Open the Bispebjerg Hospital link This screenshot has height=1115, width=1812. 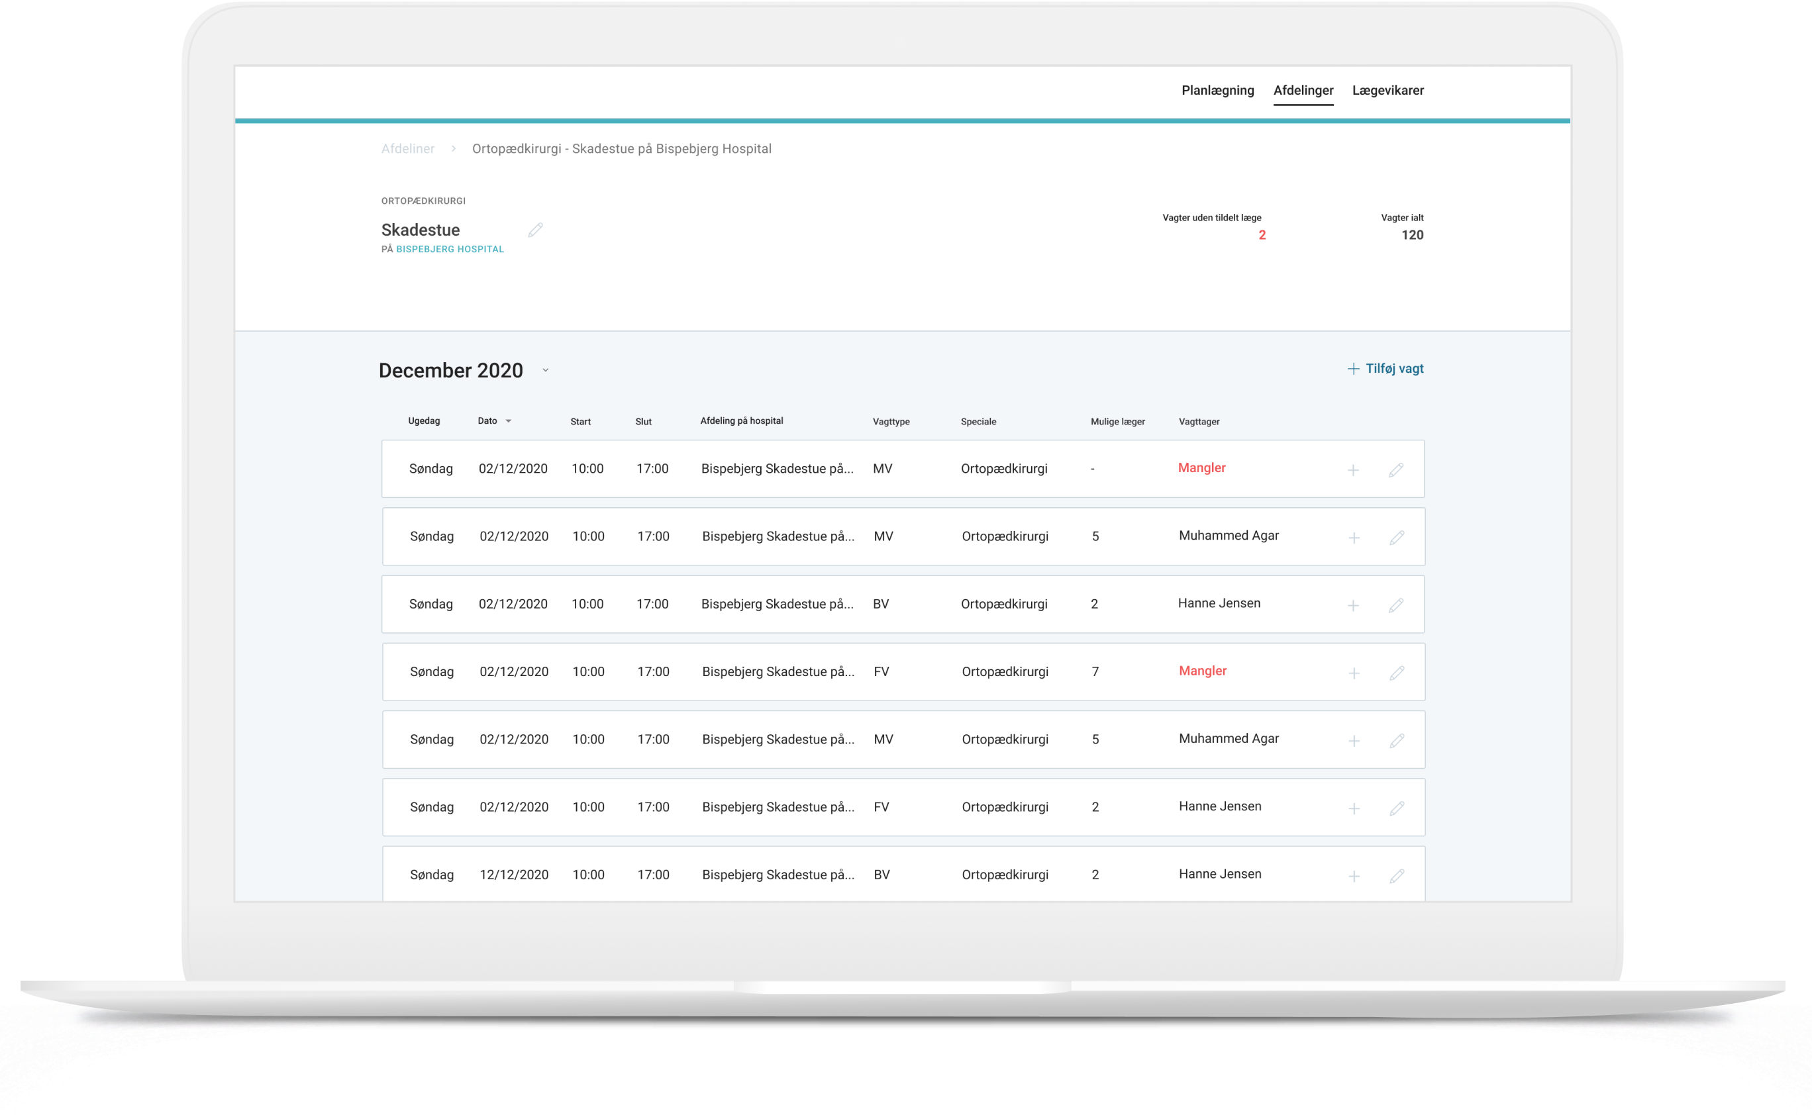pos(450,249)
